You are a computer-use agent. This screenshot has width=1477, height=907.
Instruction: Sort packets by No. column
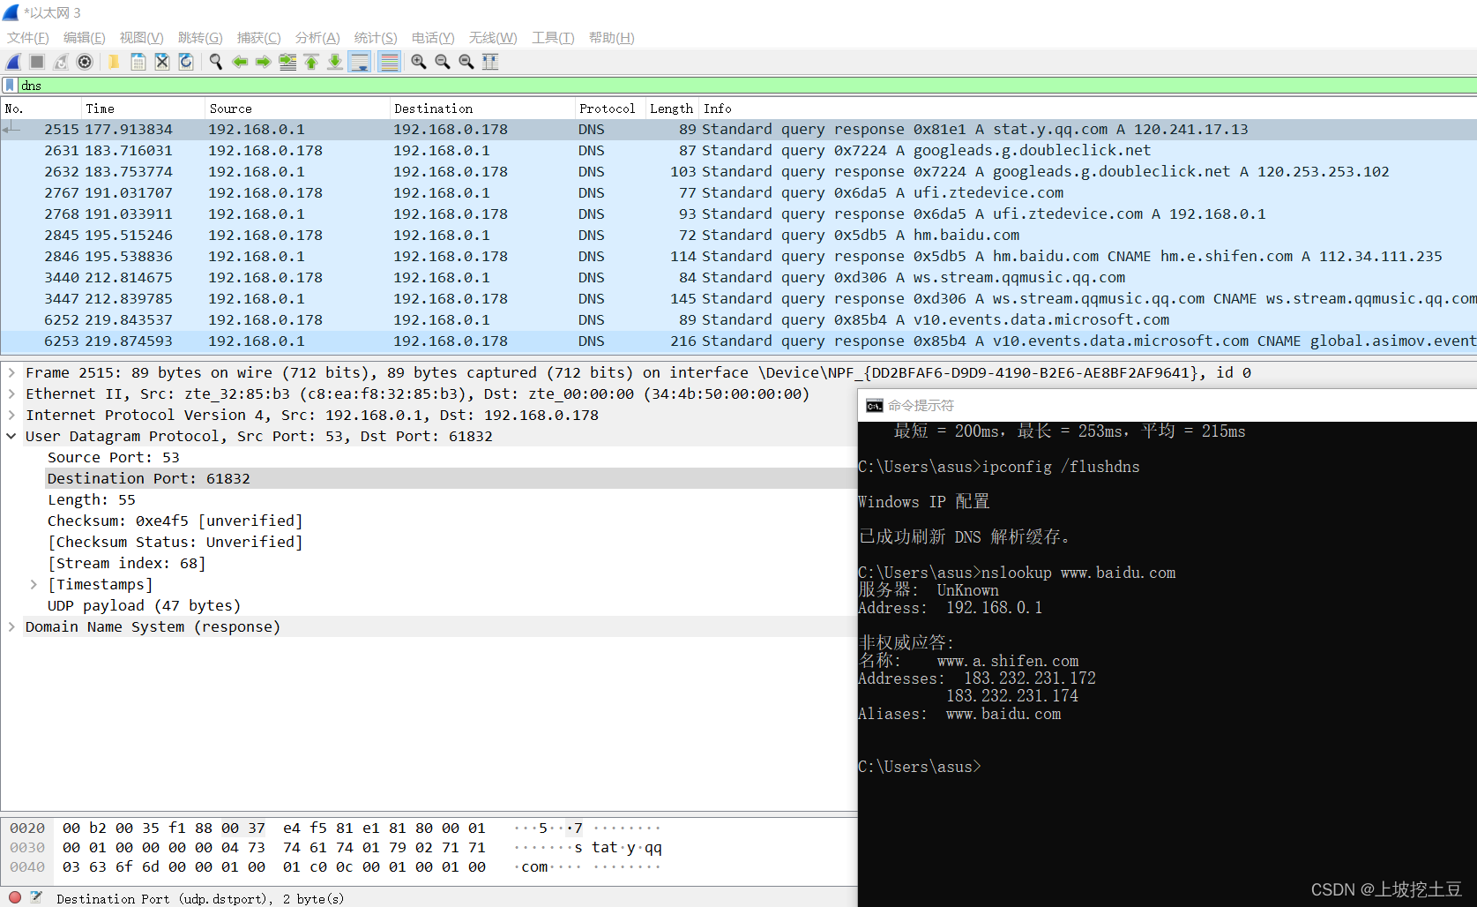pyautogui.click(x=41, y=109)
